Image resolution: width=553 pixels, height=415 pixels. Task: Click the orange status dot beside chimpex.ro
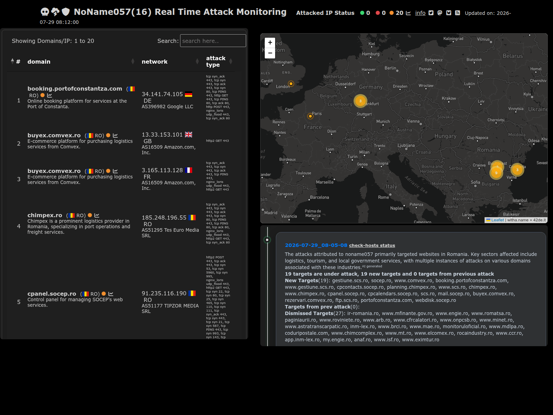[x=90, y=215]
